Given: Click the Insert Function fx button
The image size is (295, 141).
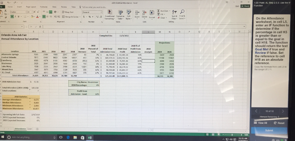Looking at the screenshot, I should 40,27.
